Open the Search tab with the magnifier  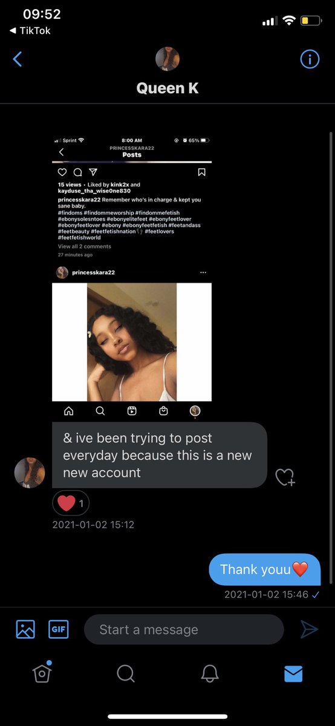125,673
